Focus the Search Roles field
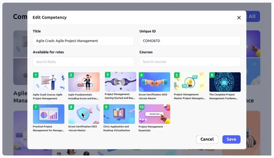Screen dimensions: 274x158 [x=83, y=62]
